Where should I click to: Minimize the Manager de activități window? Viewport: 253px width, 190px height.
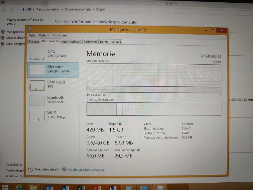coord(206,30)
